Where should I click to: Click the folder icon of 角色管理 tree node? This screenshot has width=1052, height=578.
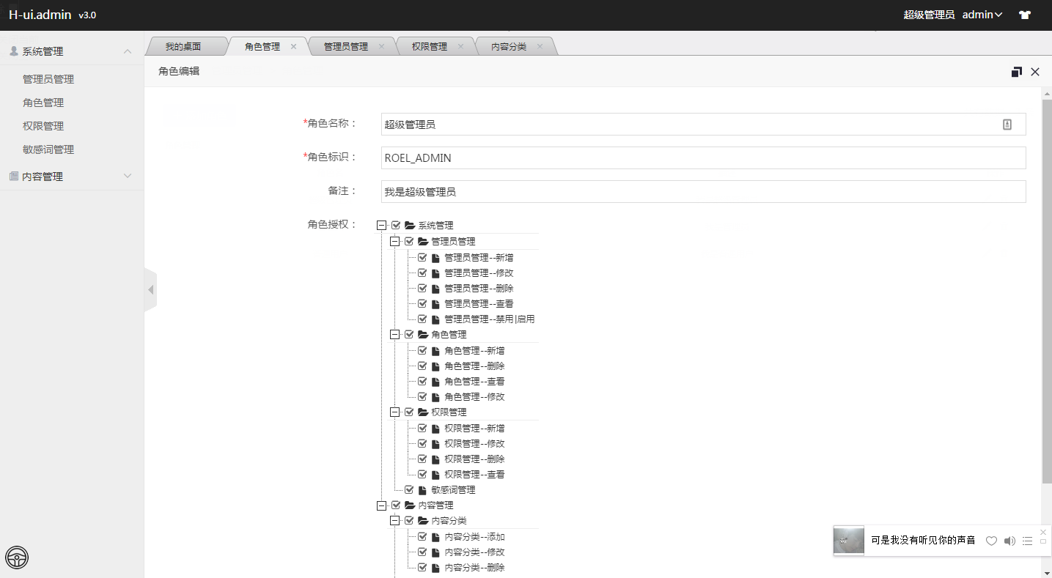[x=423, y=334]
